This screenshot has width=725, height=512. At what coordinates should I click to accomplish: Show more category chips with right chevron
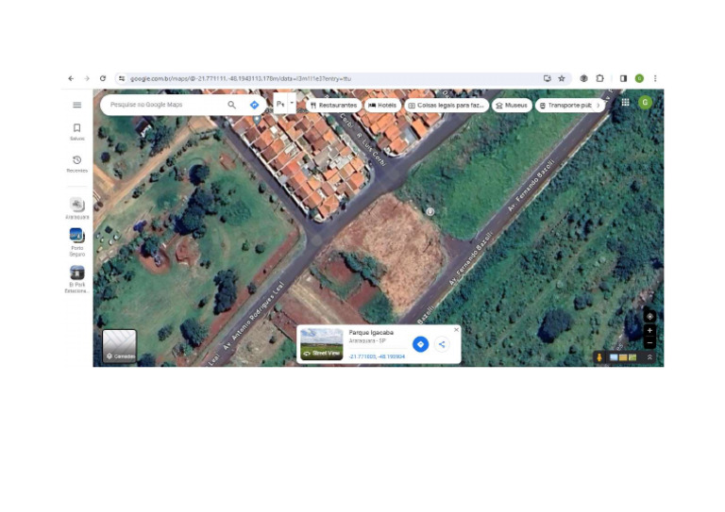pyautogui.click(x=599, y=106)
